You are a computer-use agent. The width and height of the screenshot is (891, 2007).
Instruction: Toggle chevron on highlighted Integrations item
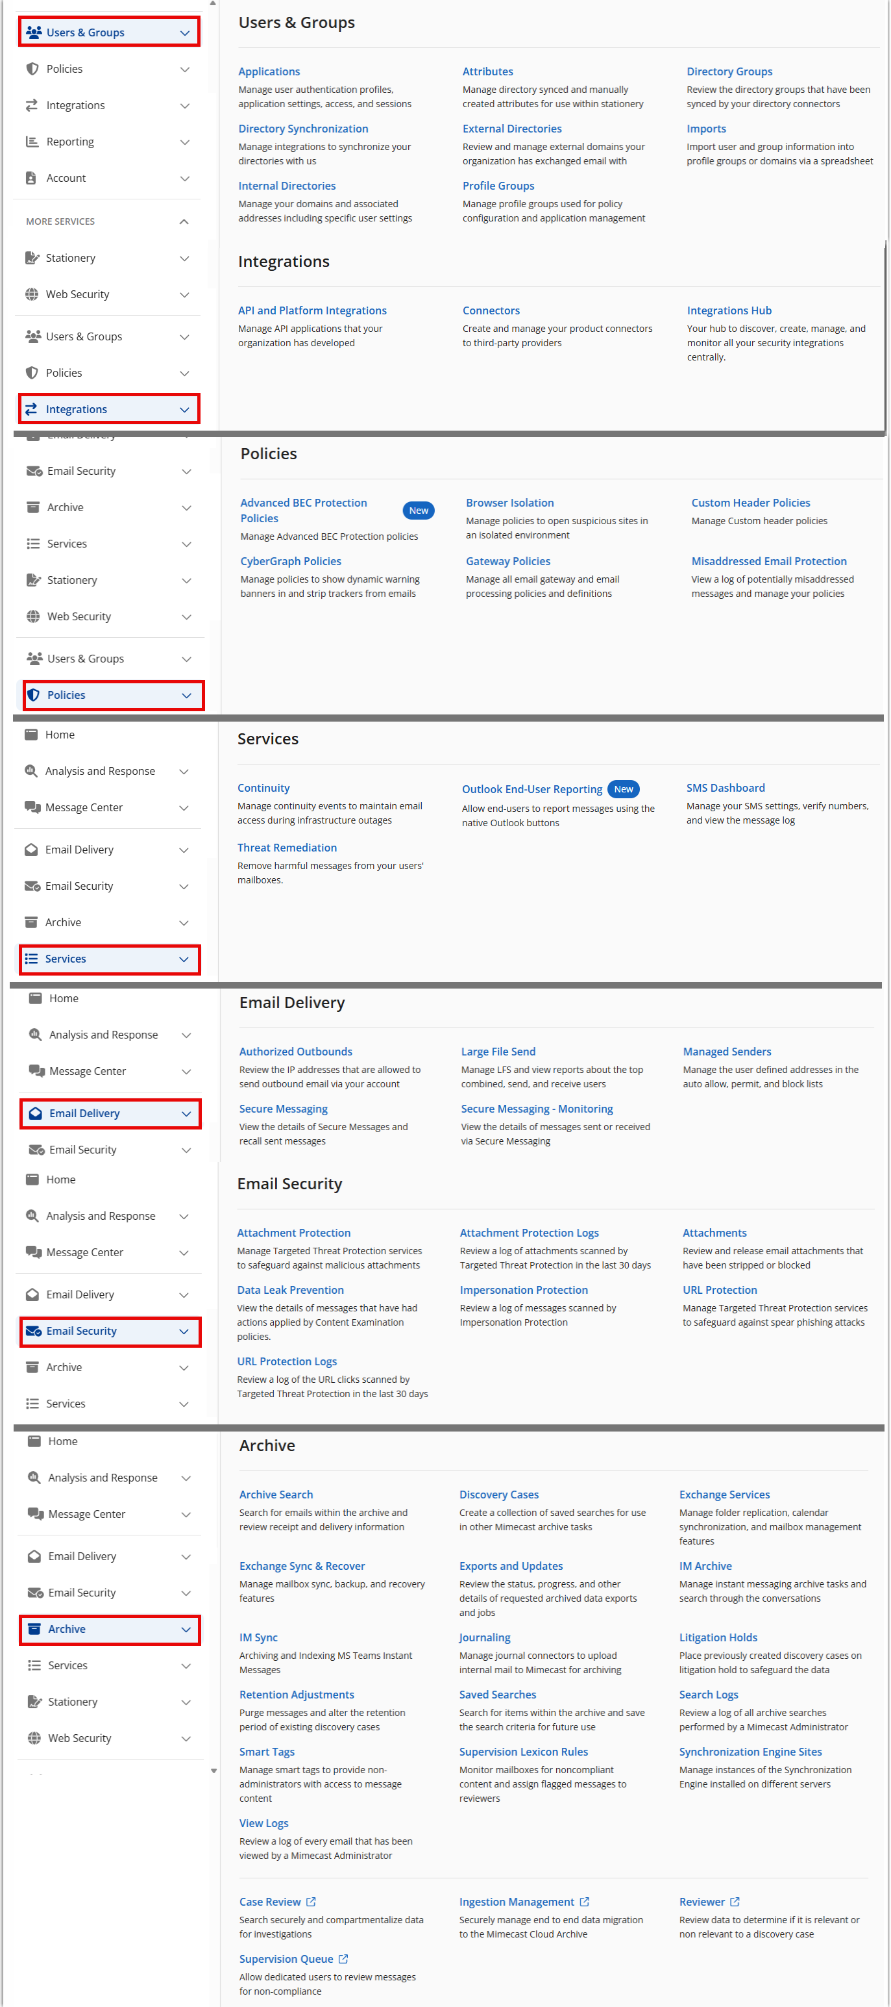tap(185, 410)
